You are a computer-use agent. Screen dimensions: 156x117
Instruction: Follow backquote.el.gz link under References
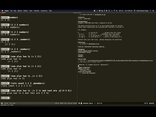click(94, 44)
